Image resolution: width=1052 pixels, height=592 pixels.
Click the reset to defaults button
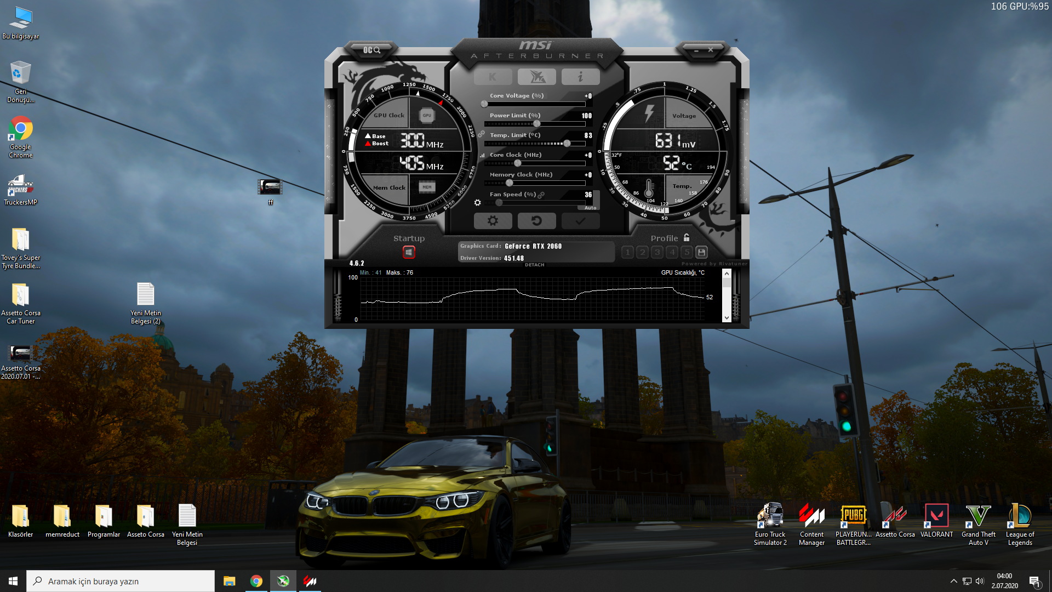coord(536,221)
